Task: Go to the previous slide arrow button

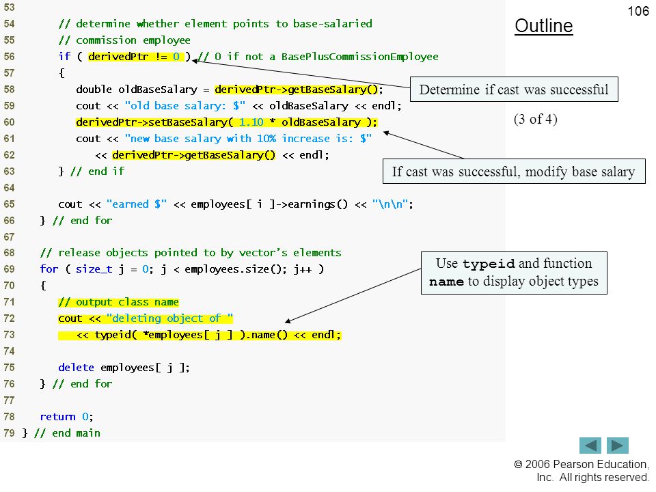Action: [590, 445]
